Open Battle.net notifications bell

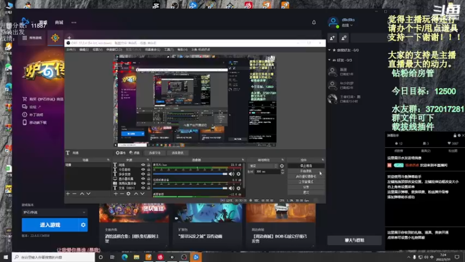click(314, 22)
